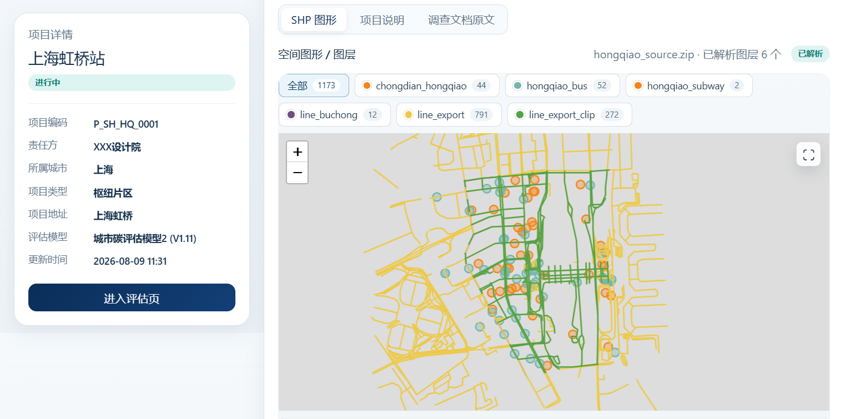Open the 项目说明 tab
The image size is (841, 419).
[382, 20]
